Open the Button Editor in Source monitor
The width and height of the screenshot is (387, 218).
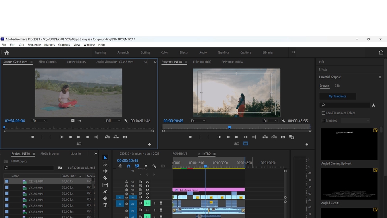[x=149, y=144]
